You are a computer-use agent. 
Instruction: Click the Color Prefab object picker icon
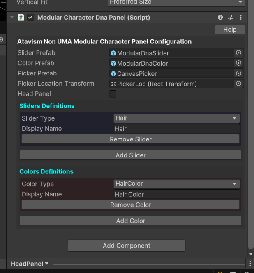238,63
